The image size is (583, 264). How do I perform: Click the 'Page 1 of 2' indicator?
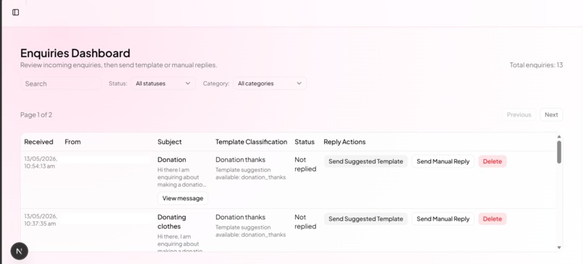click(36, 114)
